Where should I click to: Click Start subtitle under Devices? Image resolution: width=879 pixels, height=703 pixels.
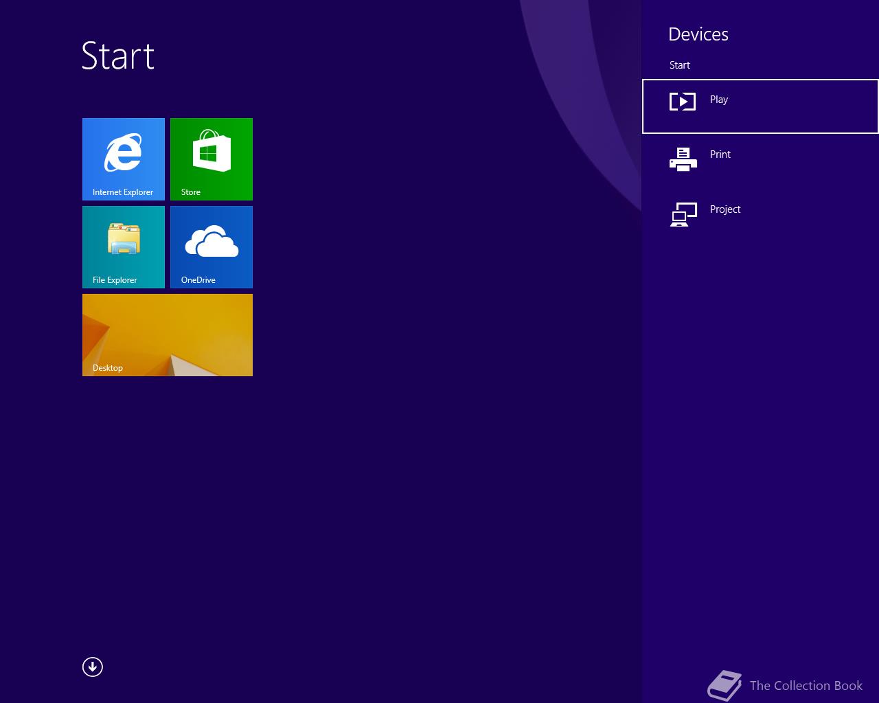tap(680, 65)
